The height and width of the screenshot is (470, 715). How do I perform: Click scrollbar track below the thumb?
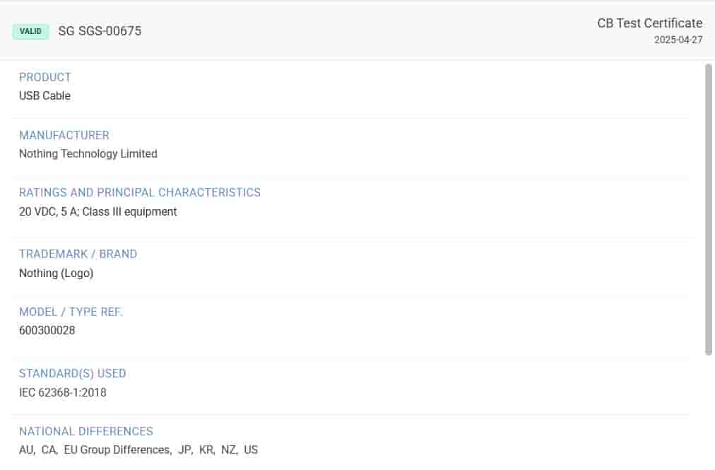pyautogui.click(x=709, y=410)
